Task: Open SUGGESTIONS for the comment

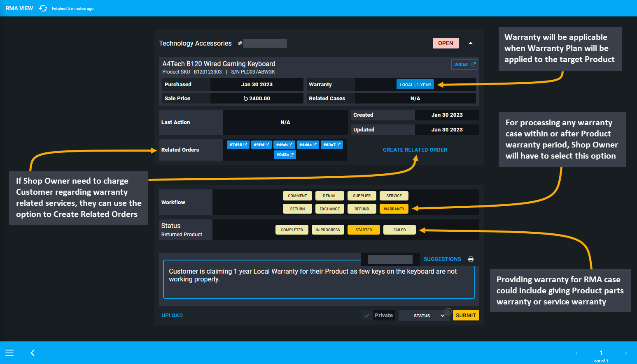Action: coord(442,259)
